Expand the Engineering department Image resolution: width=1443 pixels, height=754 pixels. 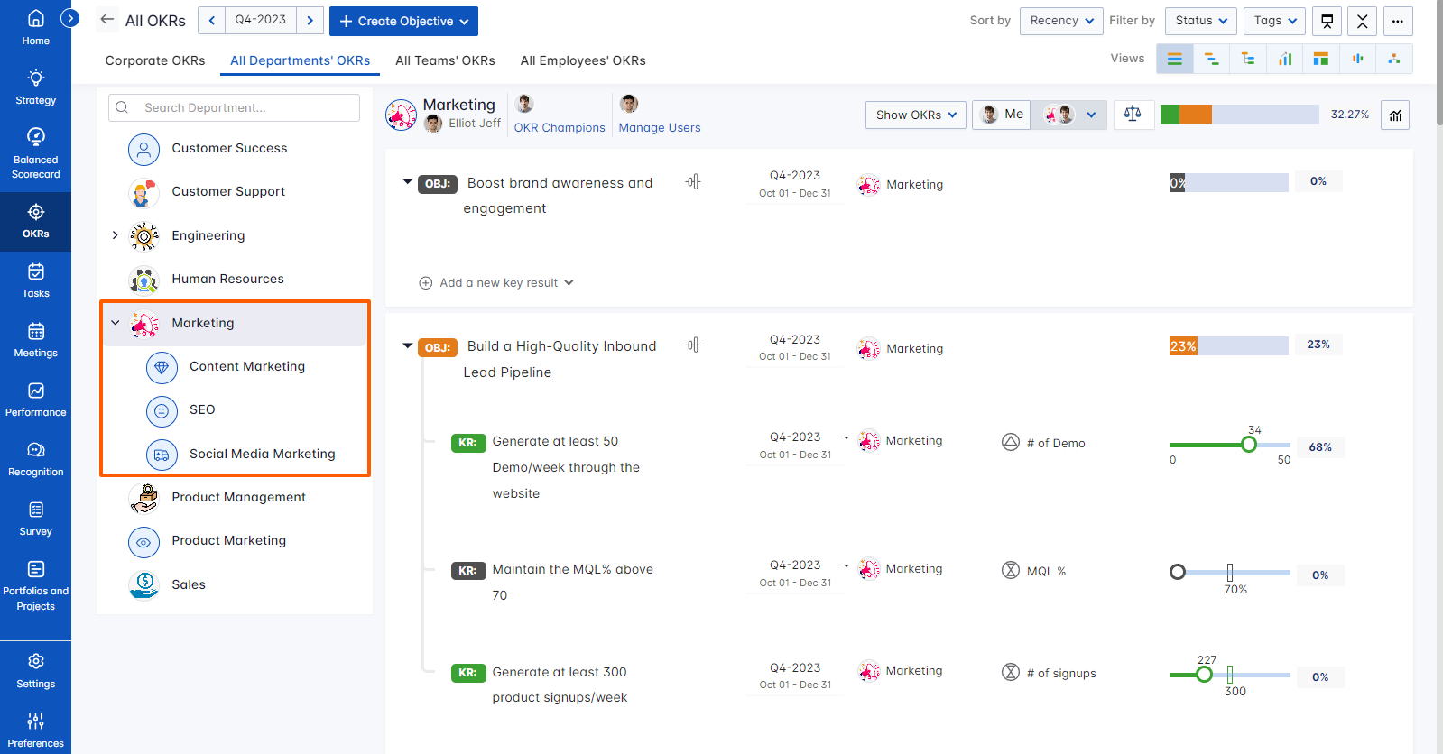[115, 235]
